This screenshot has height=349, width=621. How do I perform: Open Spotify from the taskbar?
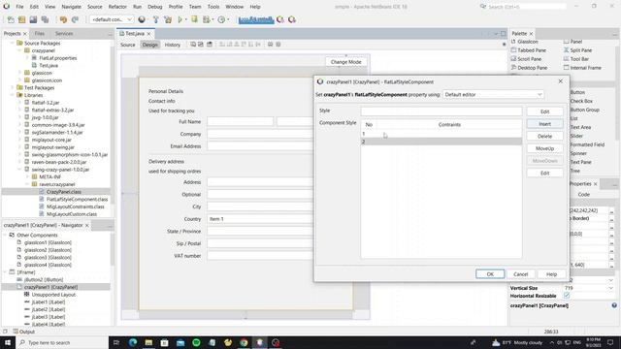196,342
